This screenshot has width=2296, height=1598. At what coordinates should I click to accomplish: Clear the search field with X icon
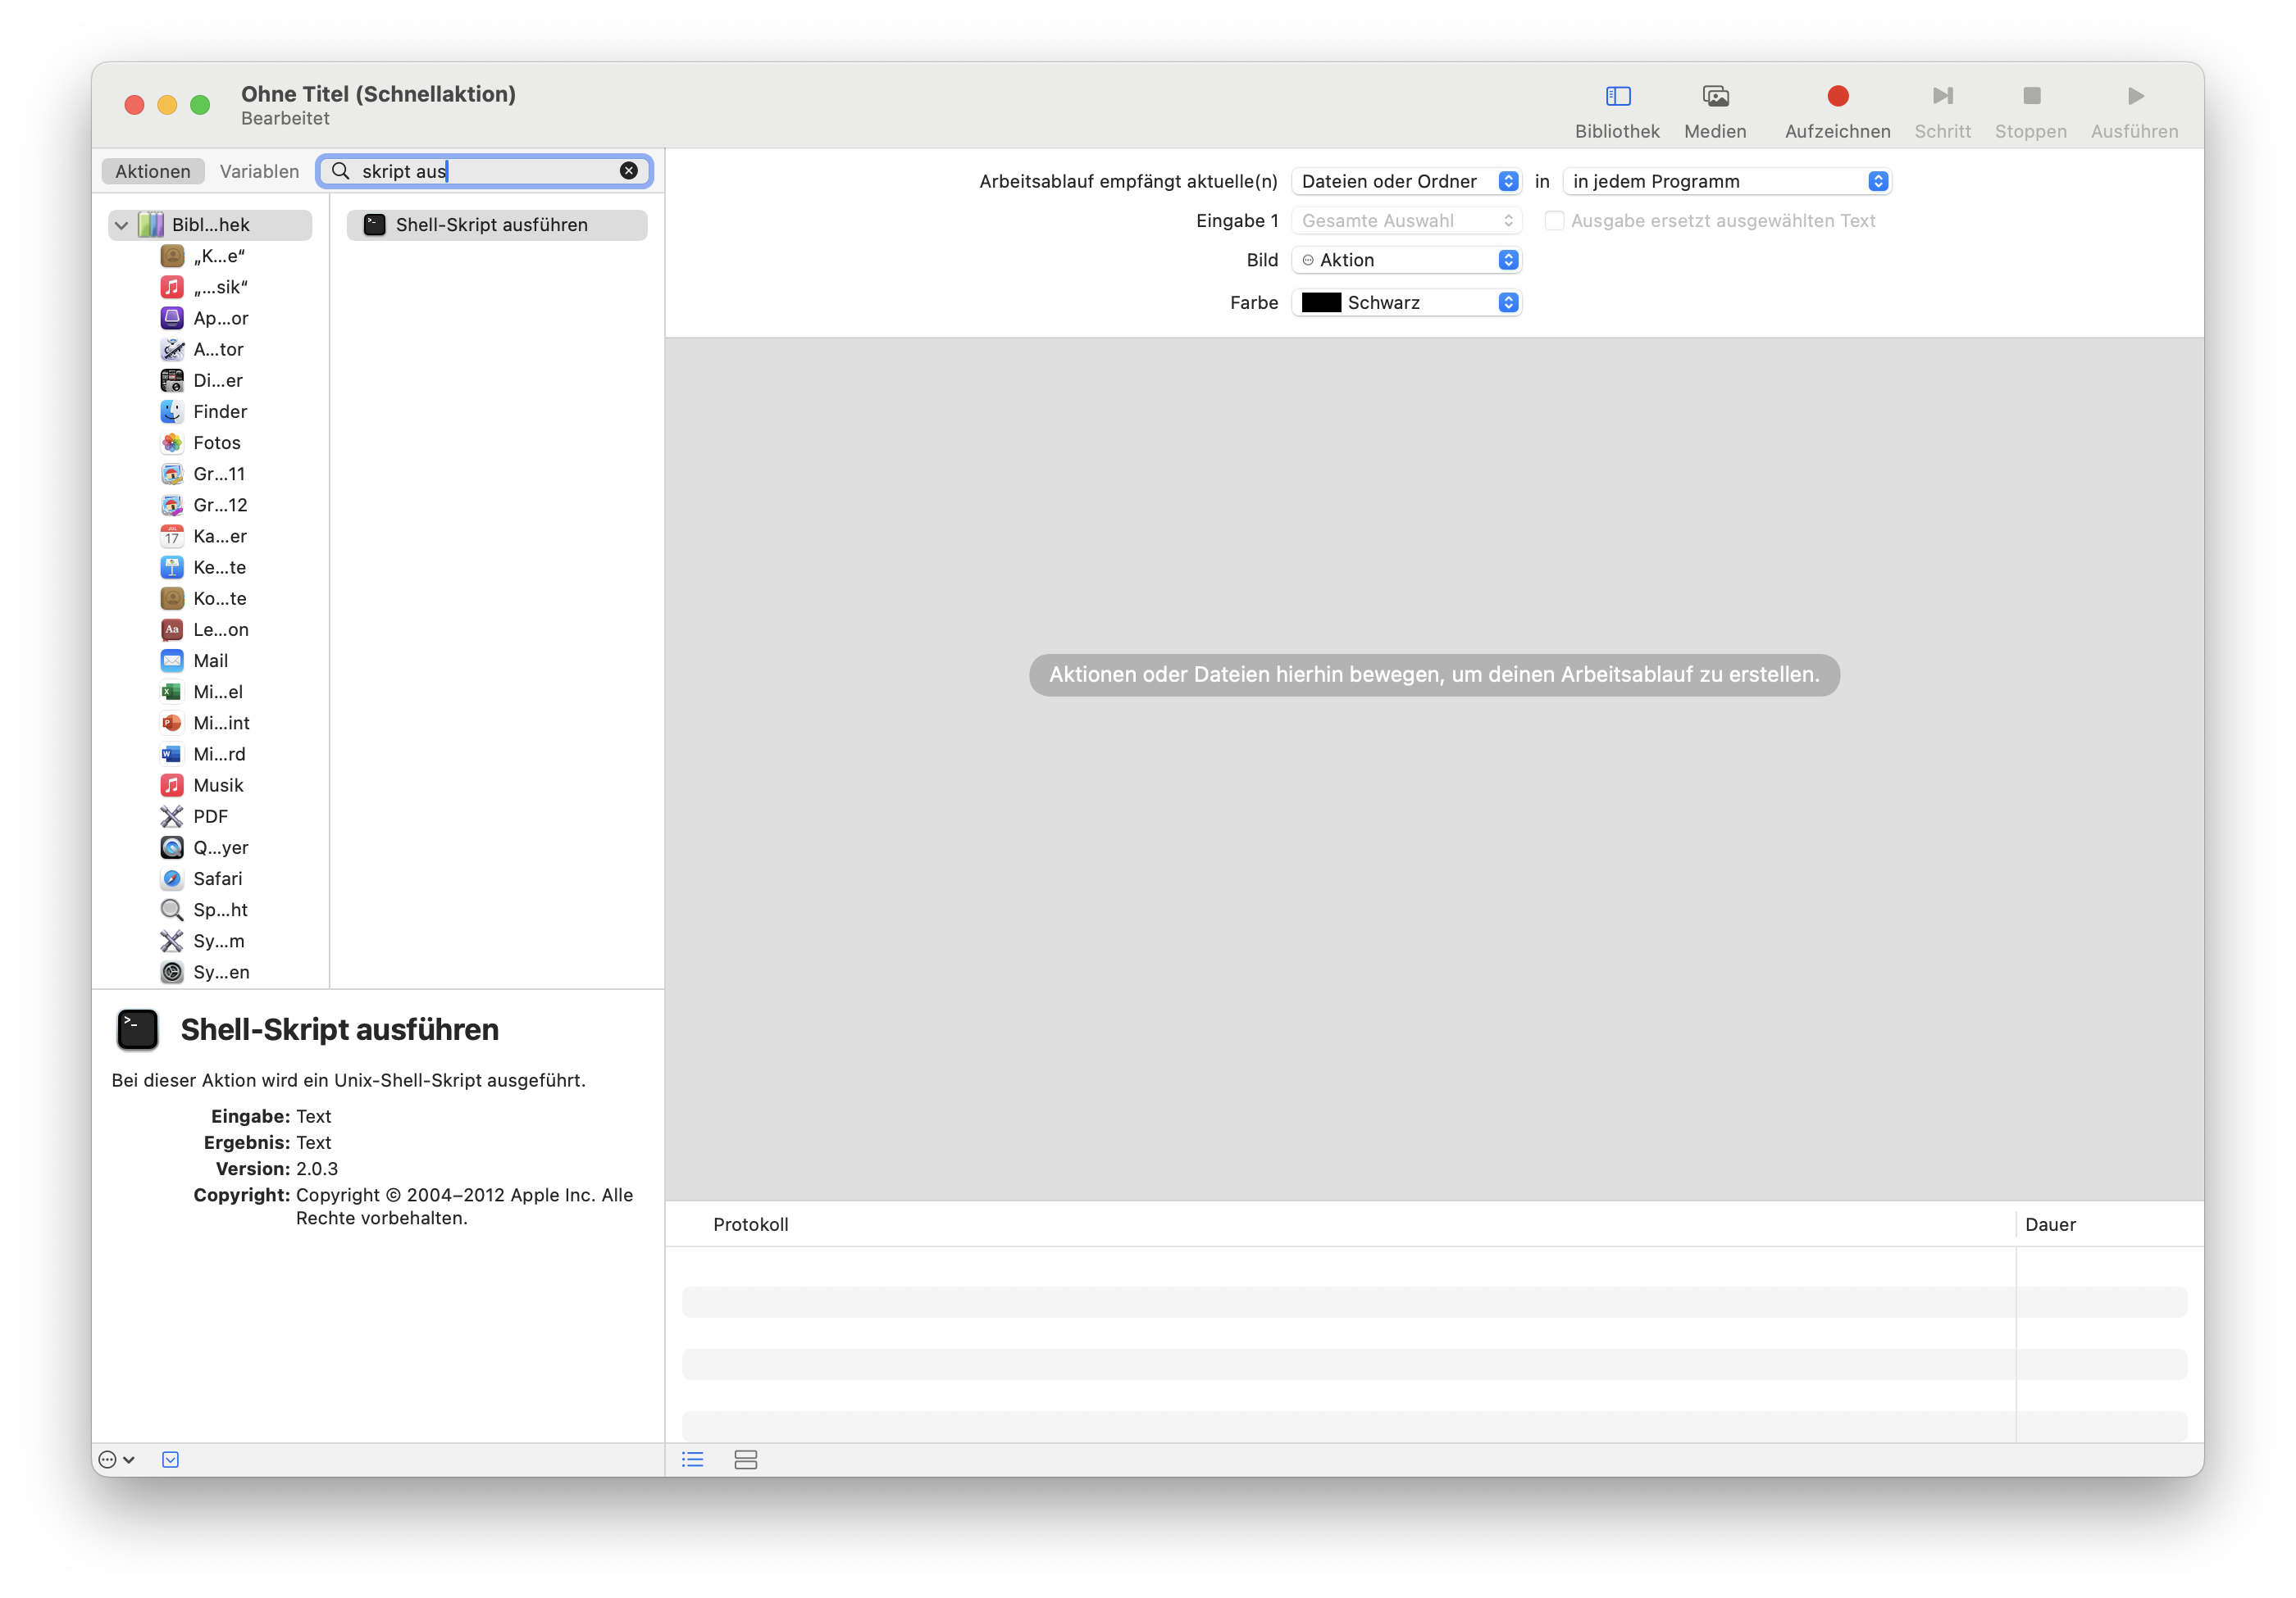click(629, 171)
